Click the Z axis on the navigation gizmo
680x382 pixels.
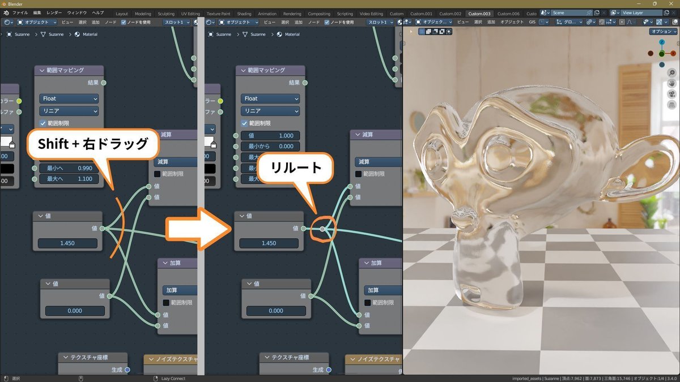[662, 43]
